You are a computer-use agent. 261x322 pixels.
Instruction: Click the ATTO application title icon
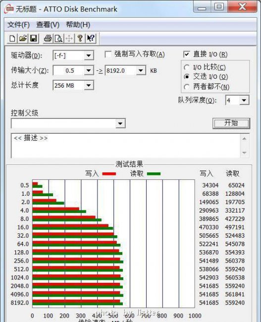9,9
